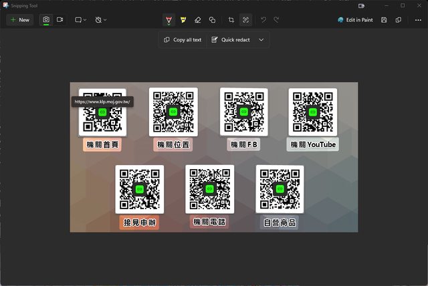
Task: Click the 機關 YouTube QR code
Action: coord(312,112)
